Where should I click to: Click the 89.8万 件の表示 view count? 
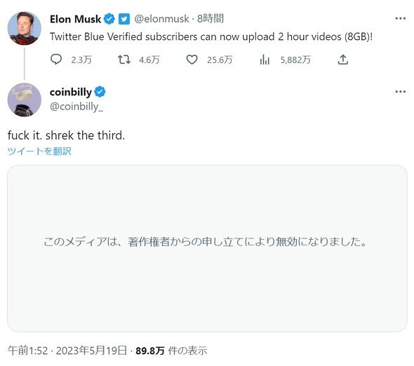pos(171,351)
